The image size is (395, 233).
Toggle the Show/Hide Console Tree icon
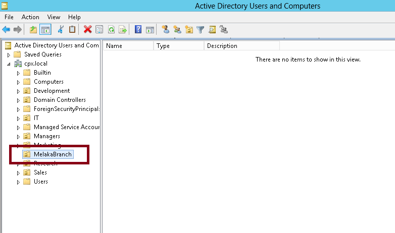pyautogui.click(x=45, y=30)
